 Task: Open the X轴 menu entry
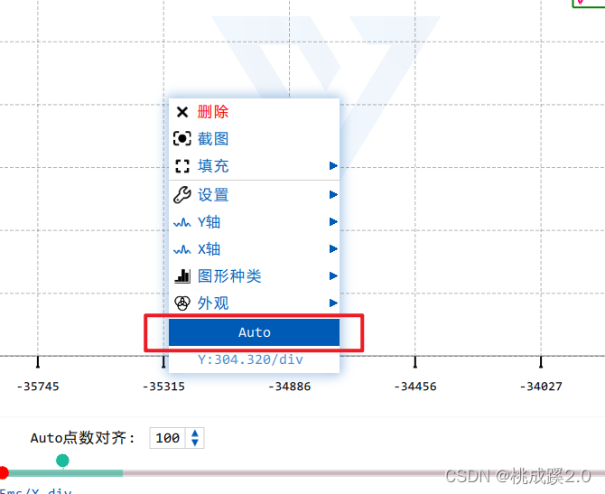pos(254,249)
